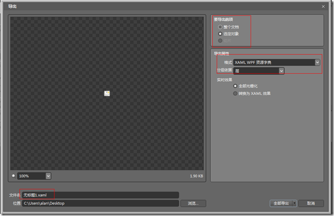Image resolution: width=334 pixels, height=216 pixels.
Task: Click the 取消 button
Action: tap(311, 203)
